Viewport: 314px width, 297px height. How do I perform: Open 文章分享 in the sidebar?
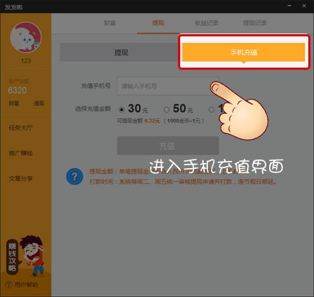click(x=21, y=179)
